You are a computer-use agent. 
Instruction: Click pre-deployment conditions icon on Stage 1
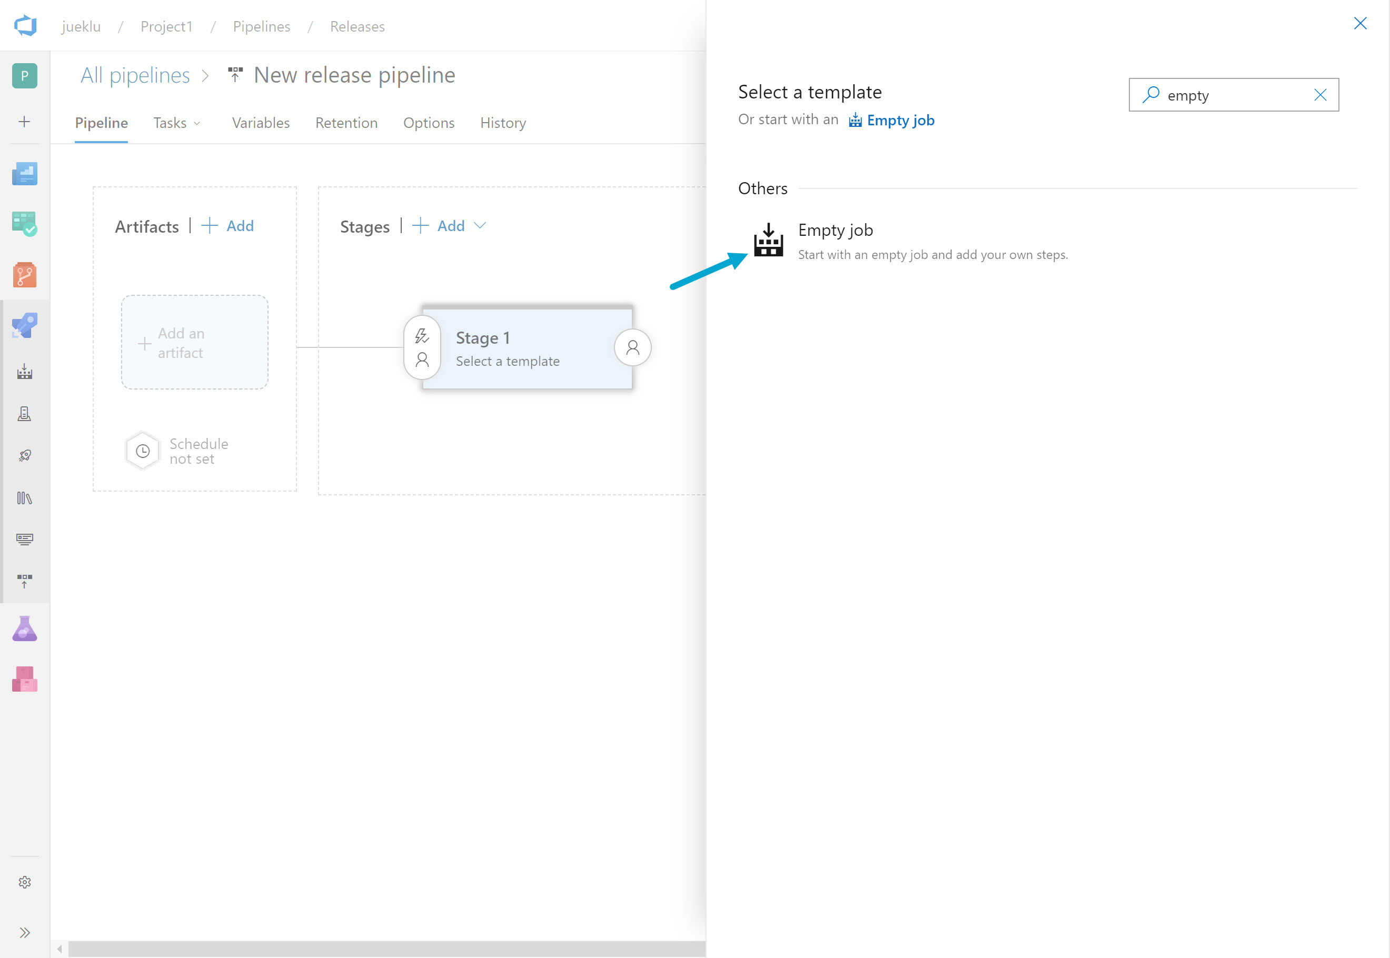422,347
